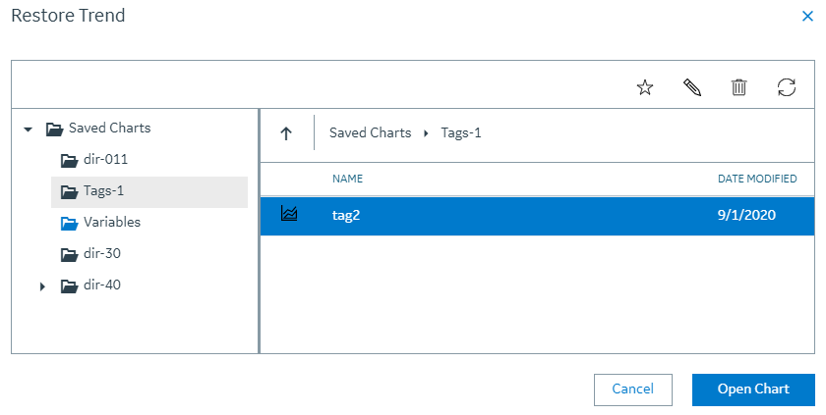Screen dimensions: 826x415
Task: Go up one folder level arrow
Action: [x=286, y=133]
